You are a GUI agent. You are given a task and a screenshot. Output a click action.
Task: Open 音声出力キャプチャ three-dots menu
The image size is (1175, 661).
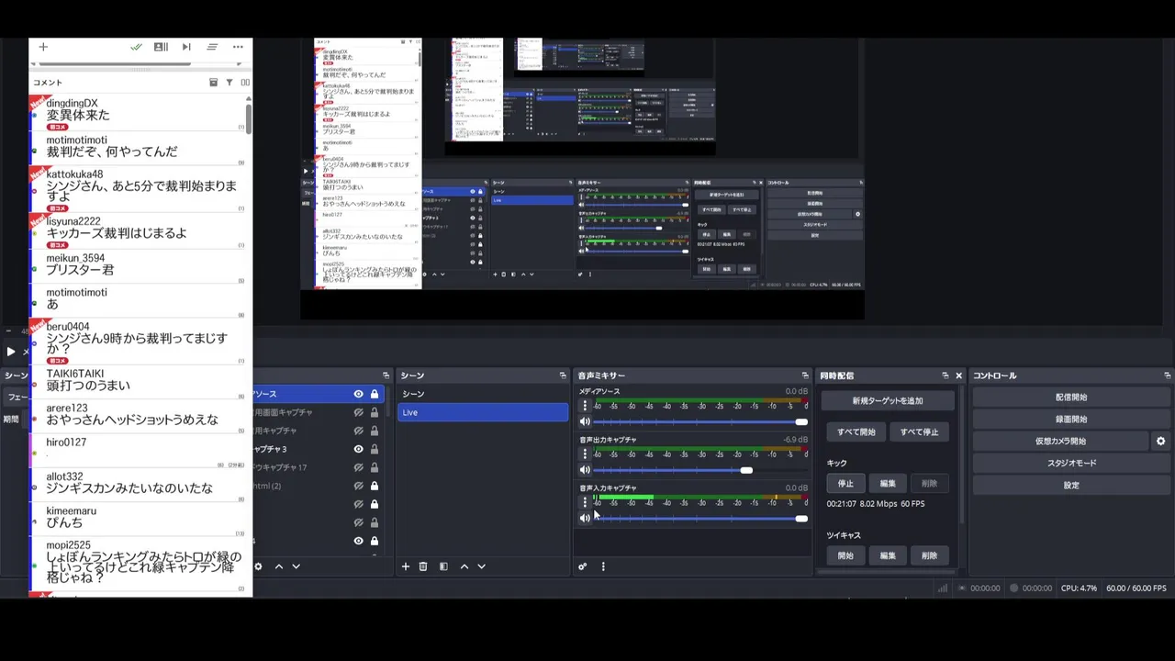point(585,454)
